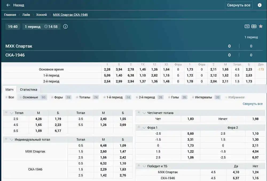Open the match info icon
This screenshot has height=181, width=267.
click(x=65, y=26)
